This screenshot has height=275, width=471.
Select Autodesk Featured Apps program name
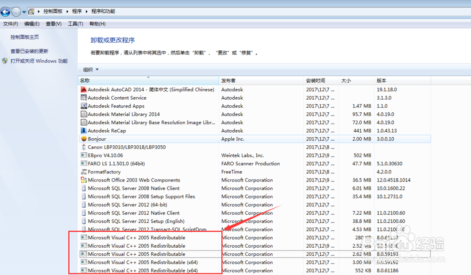(116, 106)
